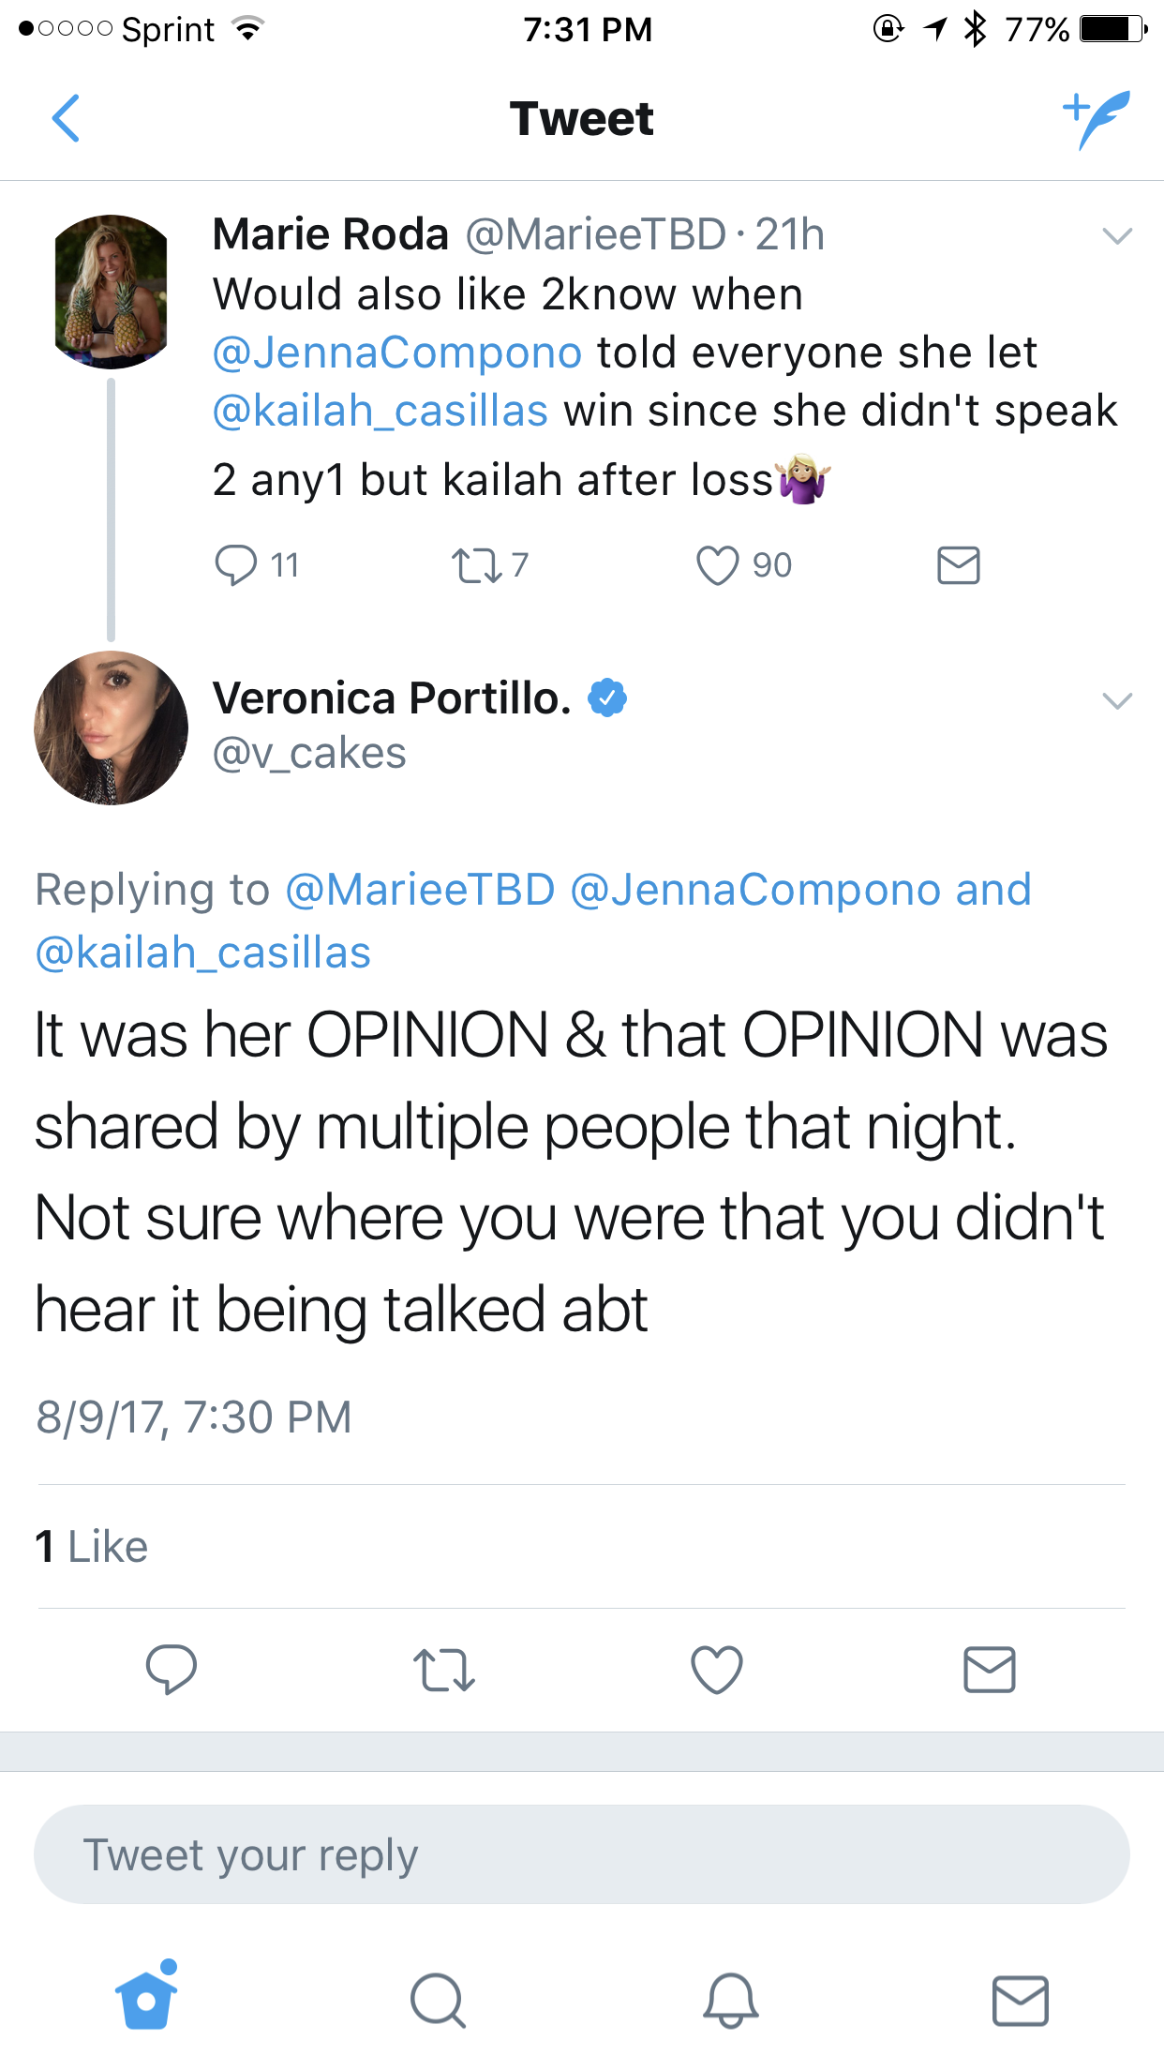Tap the back arrow
This screenshot has height=2070, width=1164.
66,118
